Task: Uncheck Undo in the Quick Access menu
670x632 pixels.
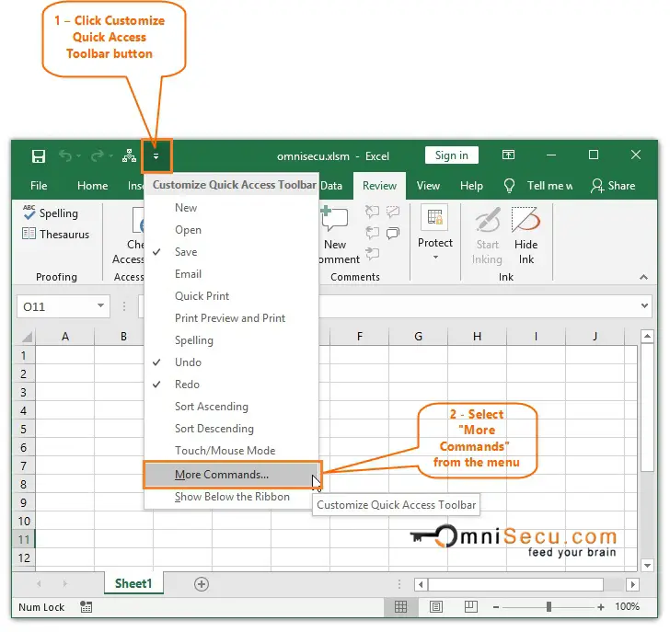Action: 232,362
